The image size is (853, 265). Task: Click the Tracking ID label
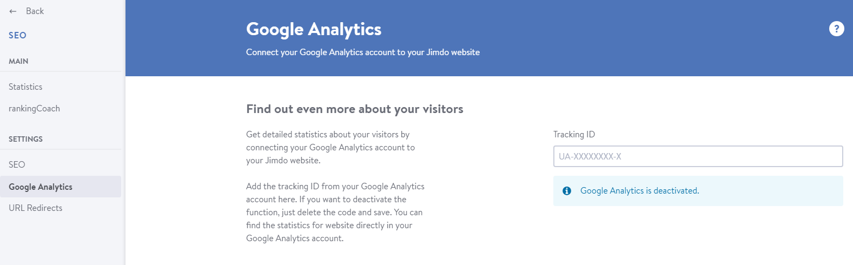[574, 134]
